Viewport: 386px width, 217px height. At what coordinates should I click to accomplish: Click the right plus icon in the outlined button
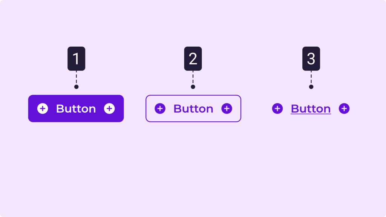pos(227,108)
